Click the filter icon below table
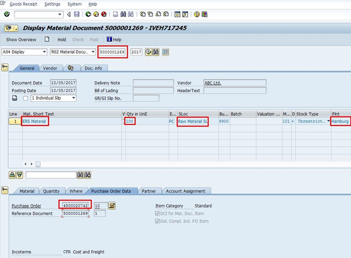The width and height of the screenshot is (351, 258). pyautogui.click(x=19, y=175)
